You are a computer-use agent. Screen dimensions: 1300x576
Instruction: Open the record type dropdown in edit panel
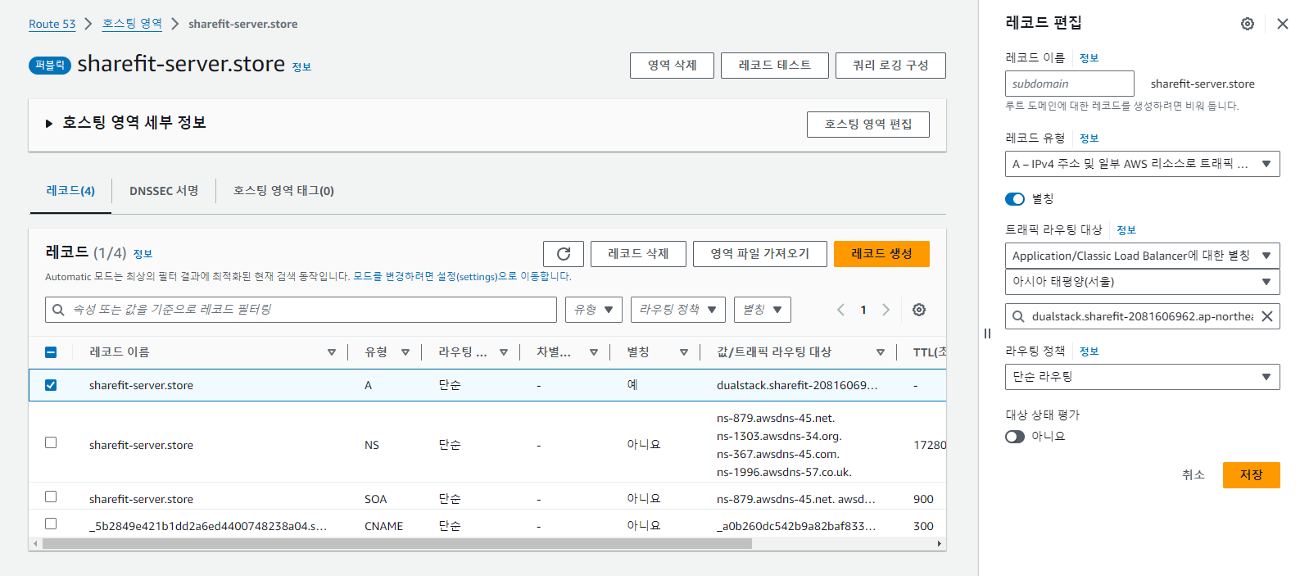click(1143, 164)
